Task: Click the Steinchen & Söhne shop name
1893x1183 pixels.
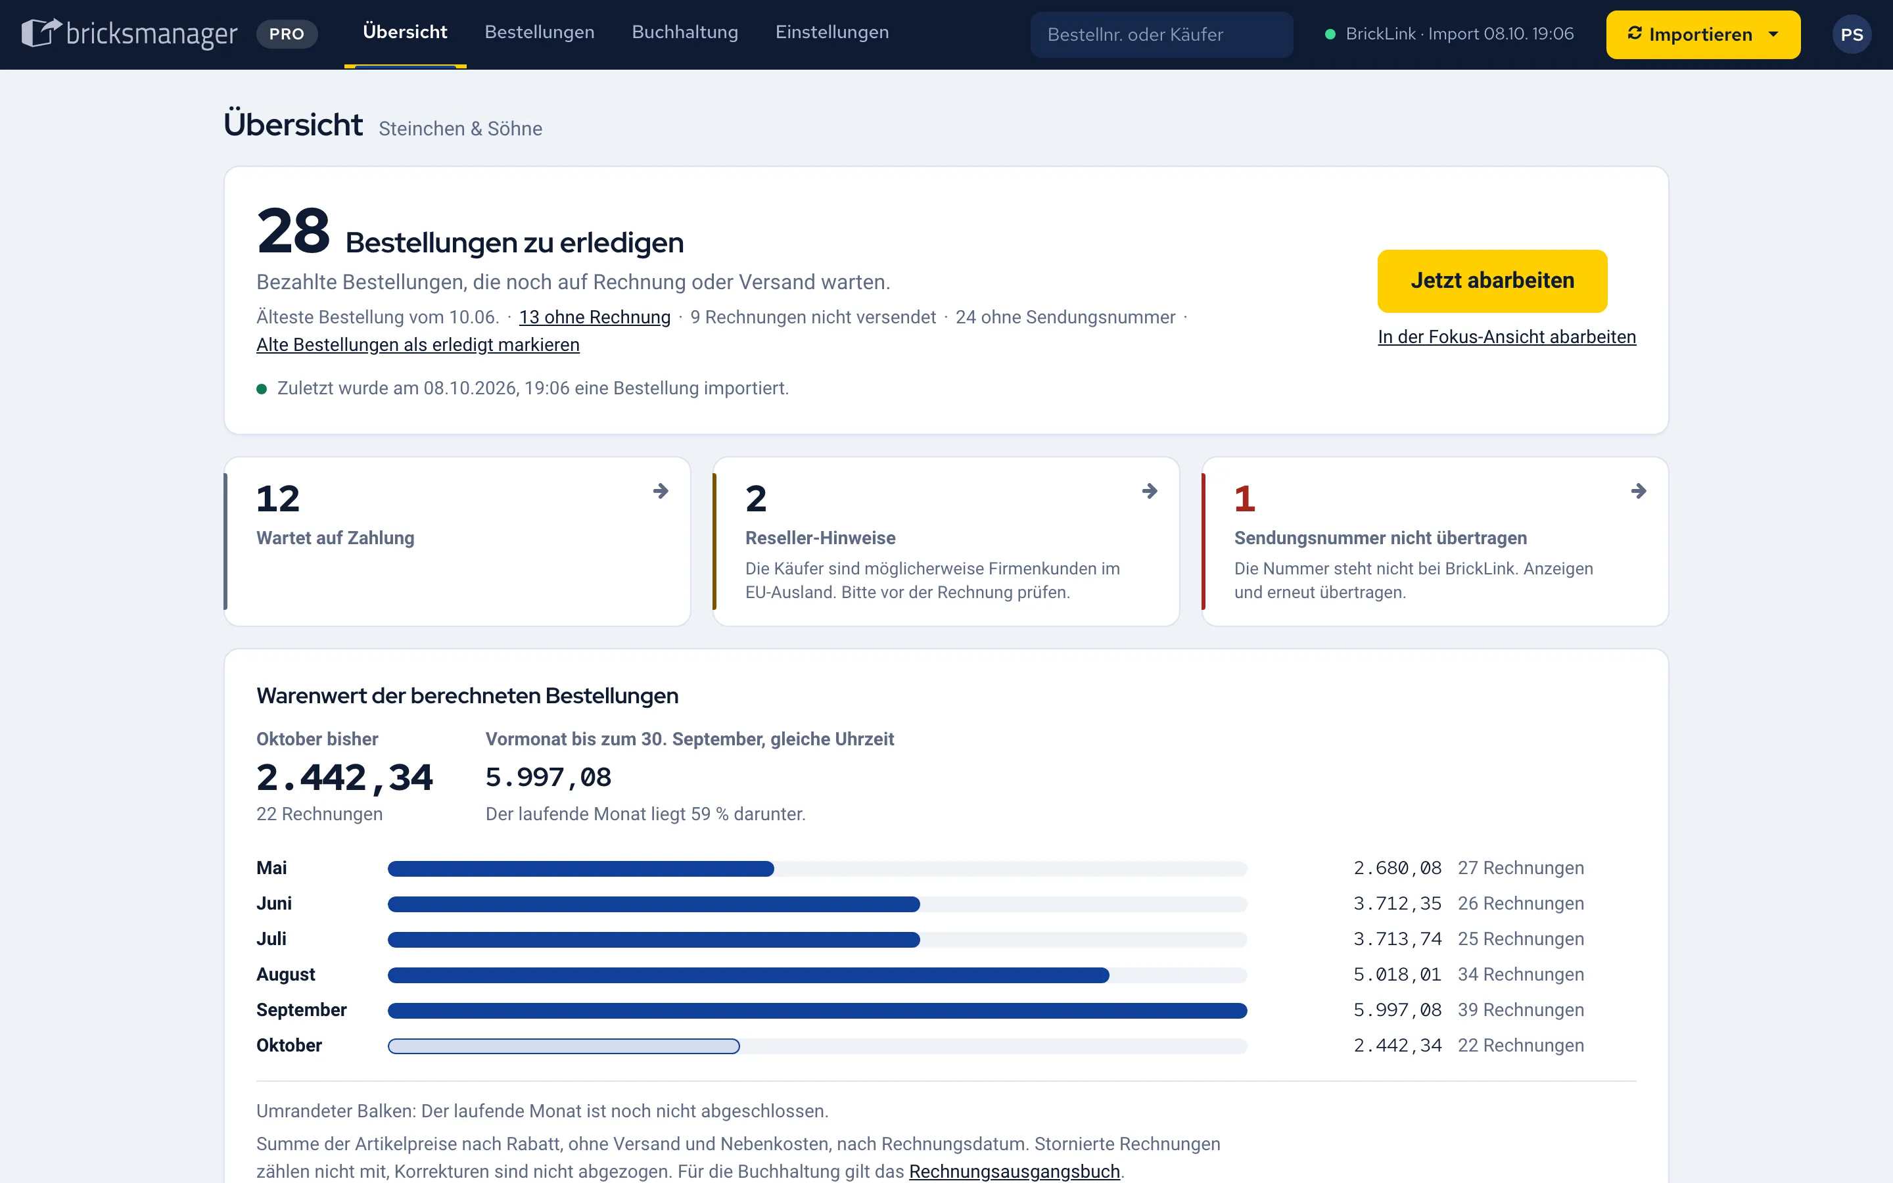Action: coord(460,129)
